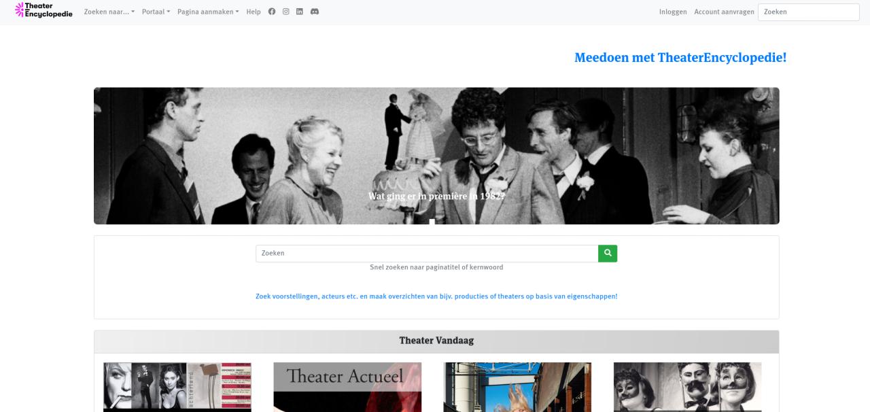Click 'Account aanvragen' in the navbar

(x=724, y=12)
